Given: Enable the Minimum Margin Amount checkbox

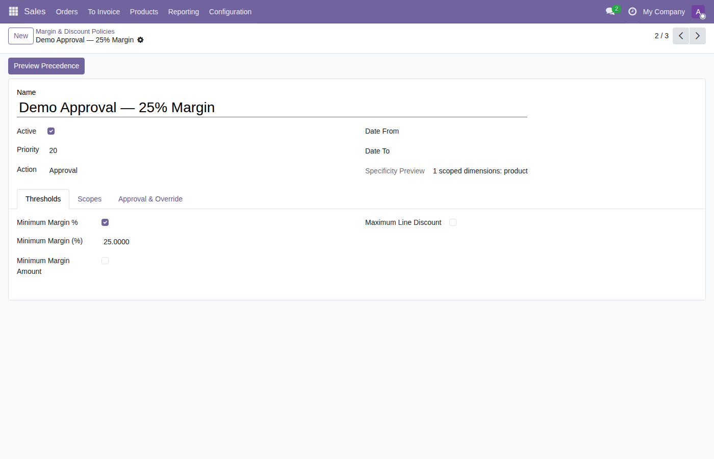Looking at the screenshot, I should coord(105,261).
